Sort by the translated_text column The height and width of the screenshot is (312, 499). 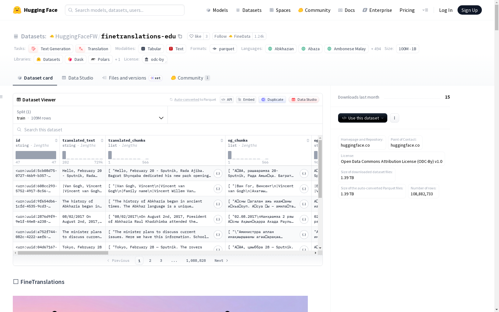(x=102, y=140)
